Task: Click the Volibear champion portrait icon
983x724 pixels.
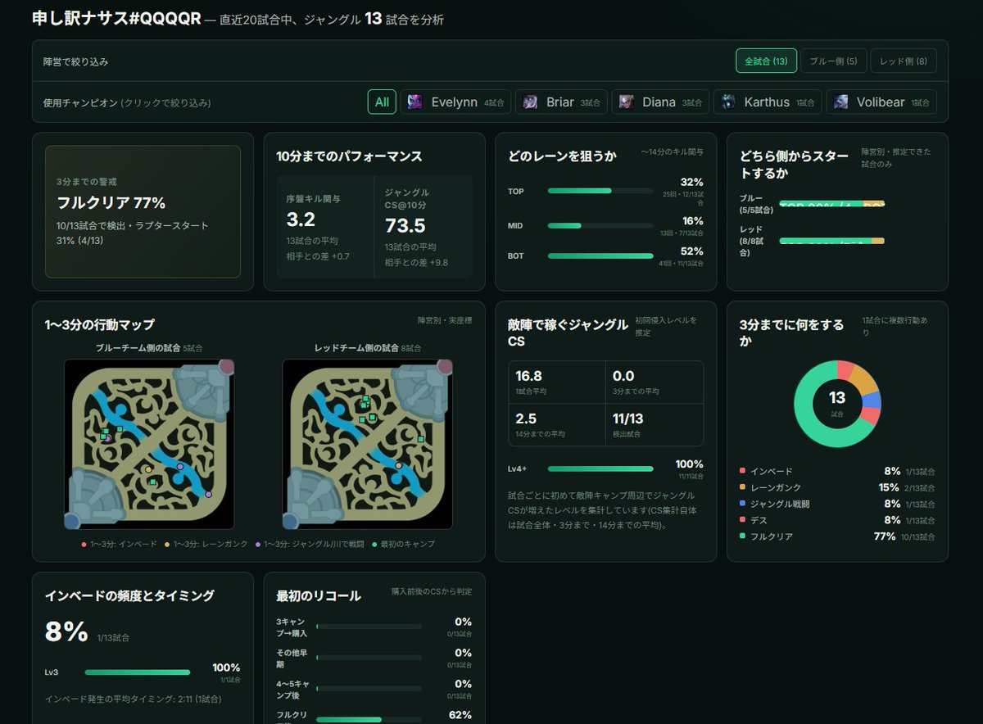Action: (841, 102)
